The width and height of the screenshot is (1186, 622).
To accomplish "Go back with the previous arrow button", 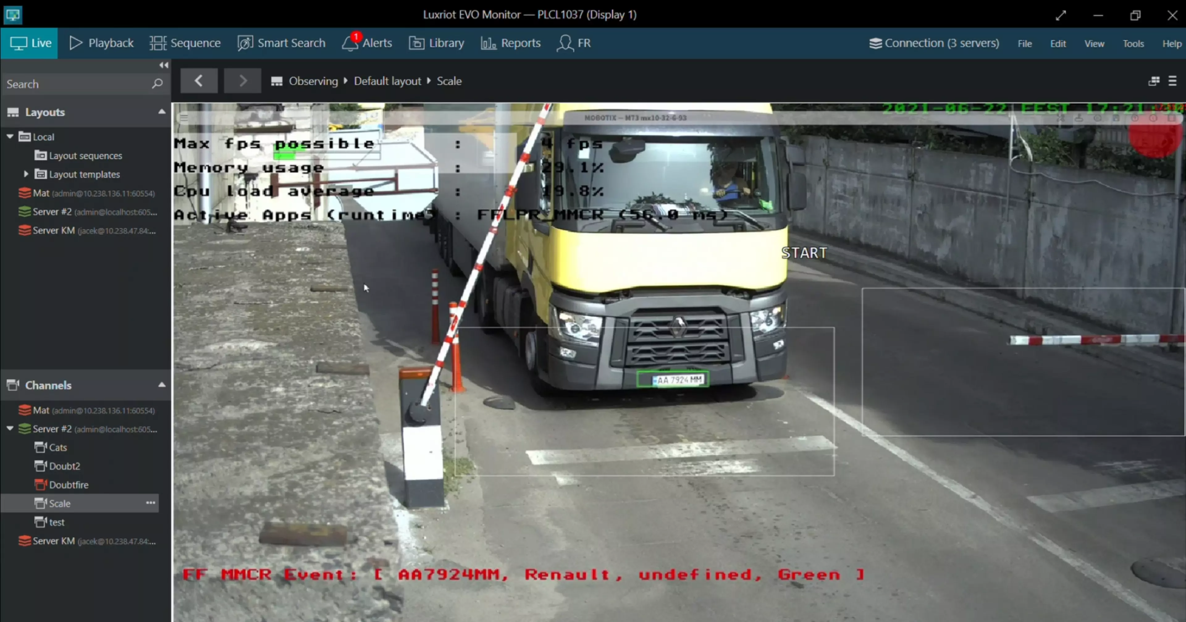I will tap(199, 81).
